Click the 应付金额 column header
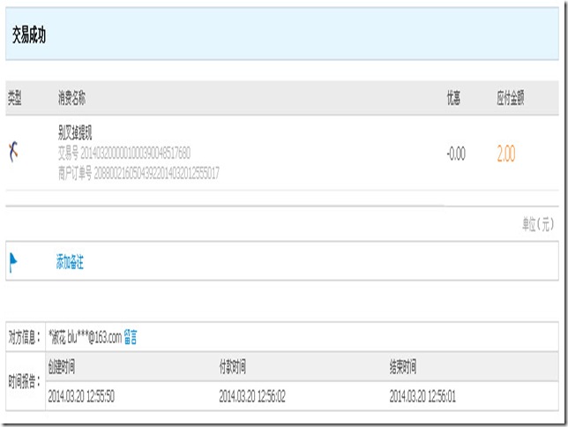The height and width of the screenshot is (427, 568). click(x=510, y=98)
